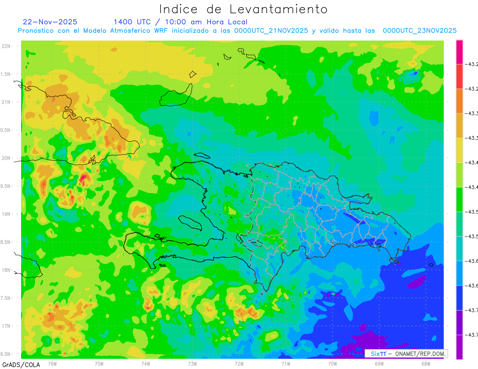Image resolution: width=478 pixels, height=369 pixels.
Task: Click latitude axis label "20N"
Action: click(6, 158)
